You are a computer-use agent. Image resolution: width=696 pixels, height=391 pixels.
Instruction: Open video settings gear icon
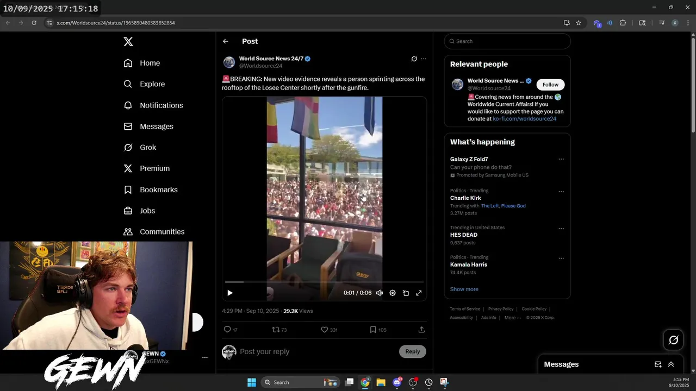click(393, 293)
